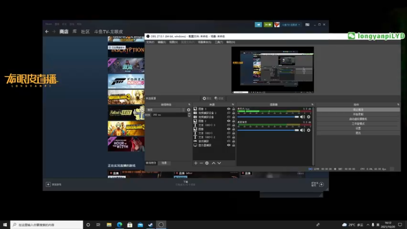Image resolution: width=407 pixels, height=229 pixels.
Task: Open desktop audio (桌面音频) settings gear
Action: [309, 130]
